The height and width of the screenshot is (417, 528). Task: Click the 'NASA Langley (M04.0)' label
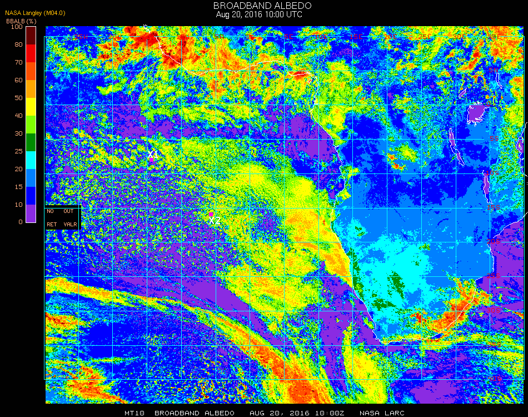pyautogui.click(x=35, y=13)
